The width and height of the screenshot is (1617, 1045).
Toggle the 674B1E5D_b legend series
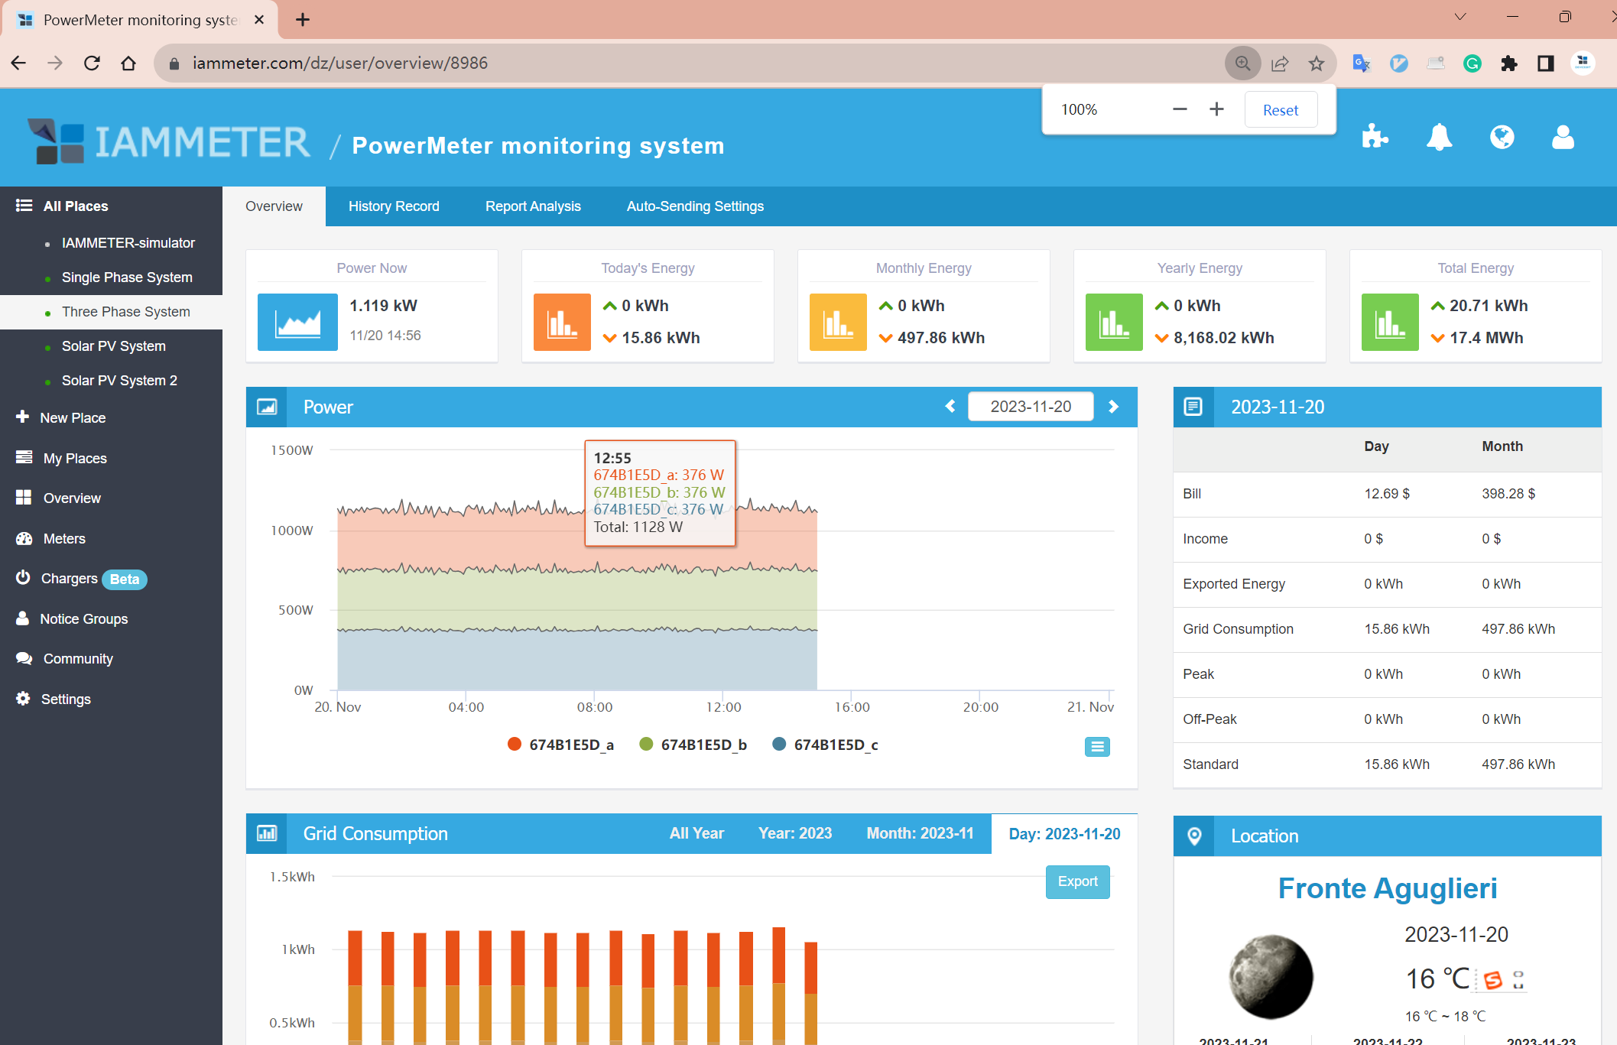click(693, 745)
